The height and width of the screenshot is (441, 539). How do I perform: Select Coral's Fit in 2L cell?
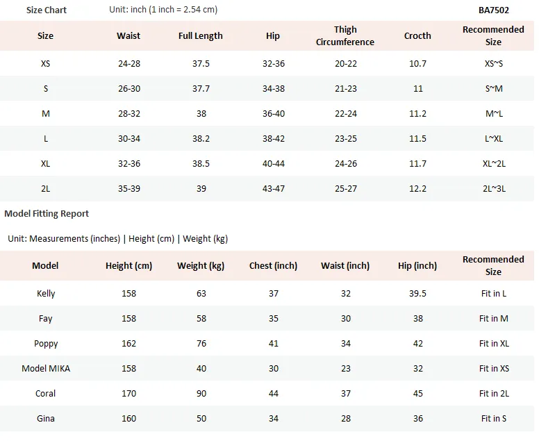[x=494, y=394]
